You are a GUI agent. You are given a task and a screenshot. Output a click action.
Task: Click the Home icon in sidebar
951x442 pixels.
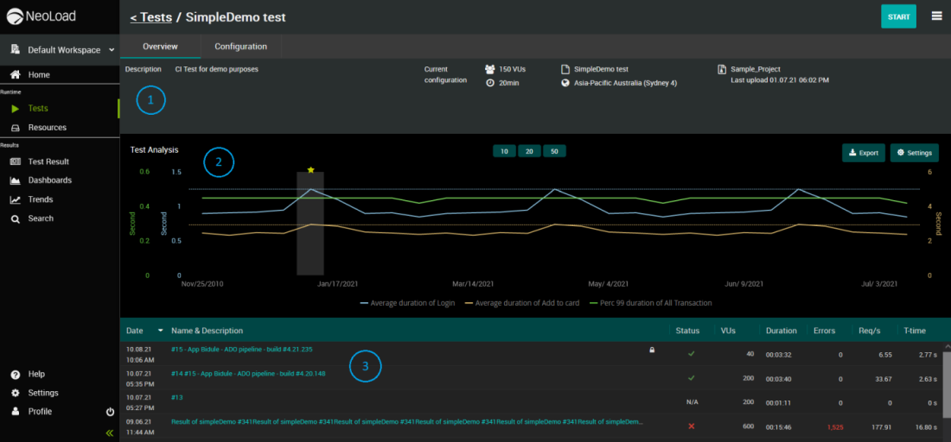[x=16, y=75]
